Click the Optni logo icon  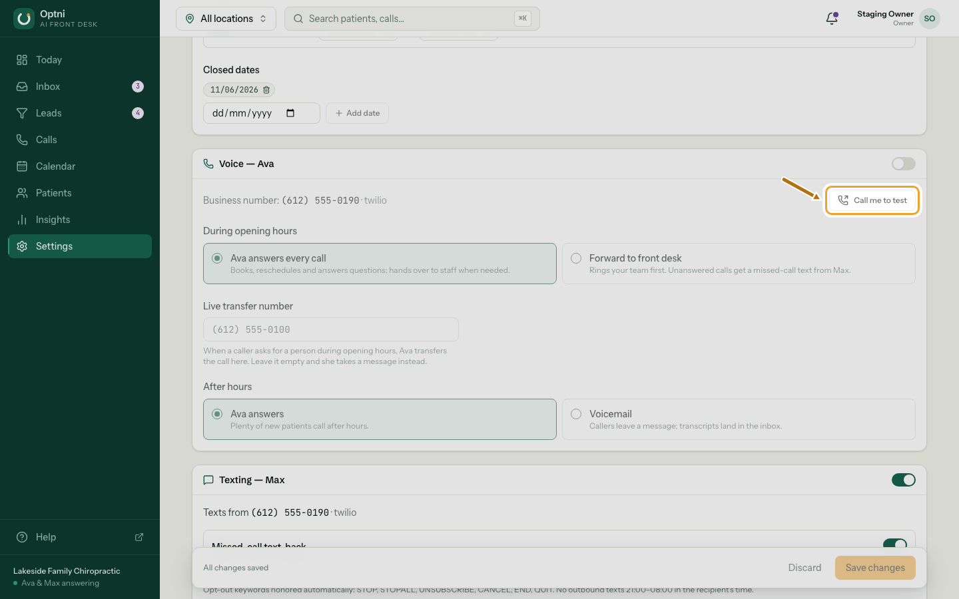tap(24, 19)
